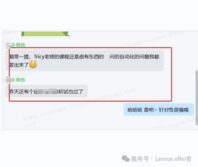
Task: Focus the message input area below the chat
Action: (x=100, y=128)
